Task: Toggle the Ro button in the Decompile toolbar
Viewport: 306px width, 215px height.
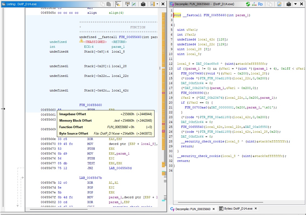Action: [x=260, y=4]
